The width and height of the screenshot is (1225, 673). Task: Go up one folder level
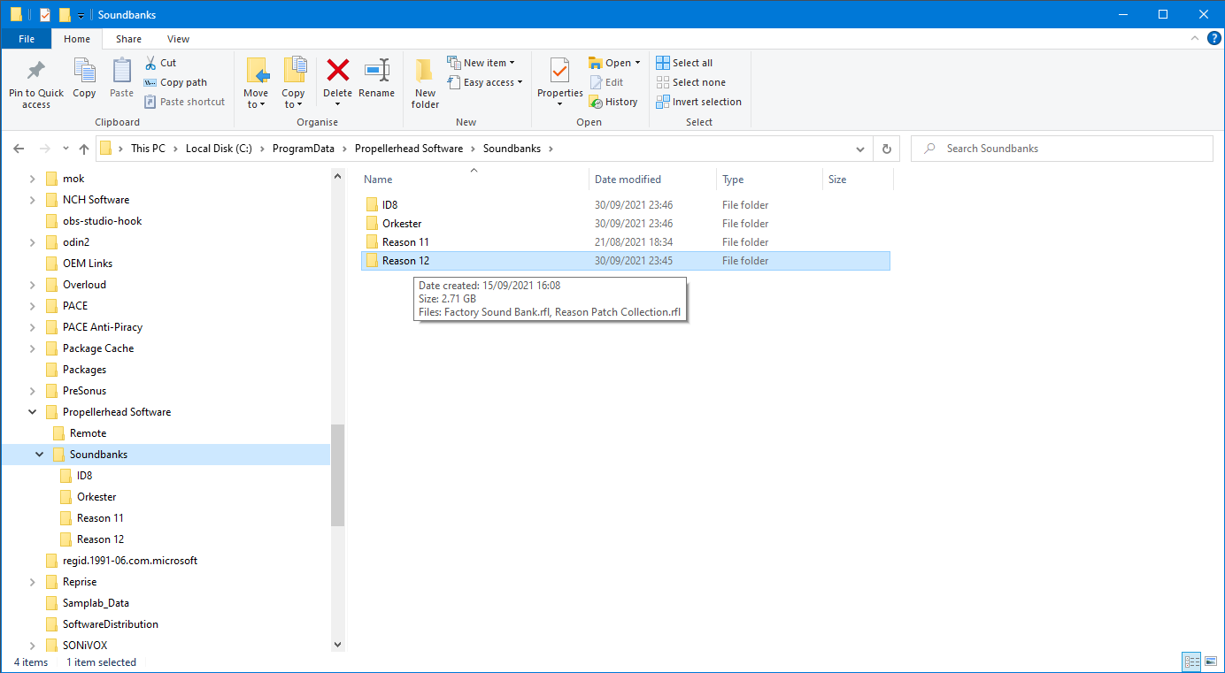pyautogui.click(x=84, y=149)
